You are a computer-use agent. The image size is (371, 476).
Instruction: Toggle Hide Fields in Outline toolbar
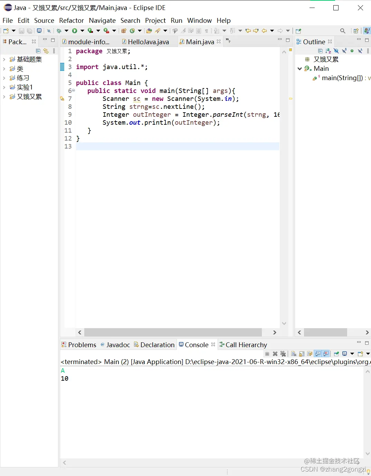point(336,51)
